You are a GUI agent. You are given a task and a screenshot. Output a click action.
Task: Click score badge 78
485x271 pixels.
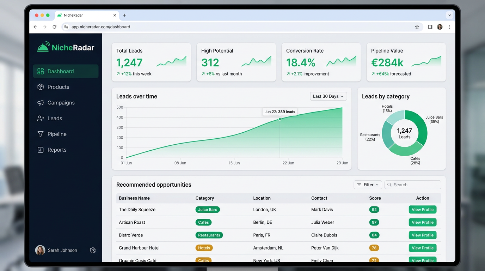(374, 248)
